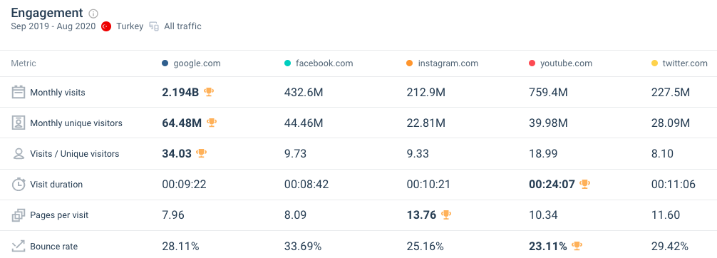Click trophy beside instagram.com pages per visit
Screen dimensions: 717x258
(x=446, y=215)
